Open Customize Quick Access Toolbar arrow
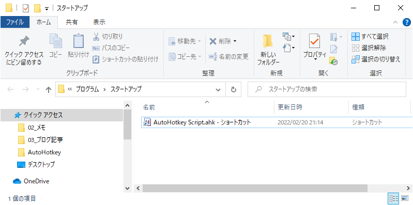Image resolution: width=413 pixels, height=205 pixels. (x=47, y=9)
